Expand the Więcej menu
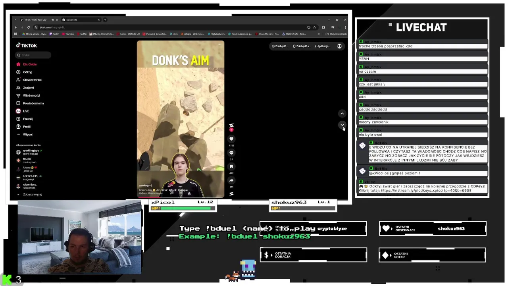 point(24,135)
